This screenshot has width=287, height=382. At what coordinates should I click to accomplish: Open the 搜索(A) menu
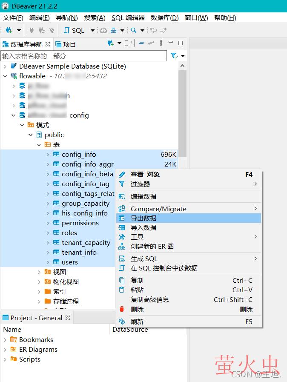pos(95,18)
